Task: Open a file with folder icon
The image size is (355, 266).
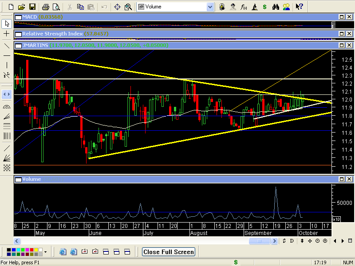Action: point(21,7)
